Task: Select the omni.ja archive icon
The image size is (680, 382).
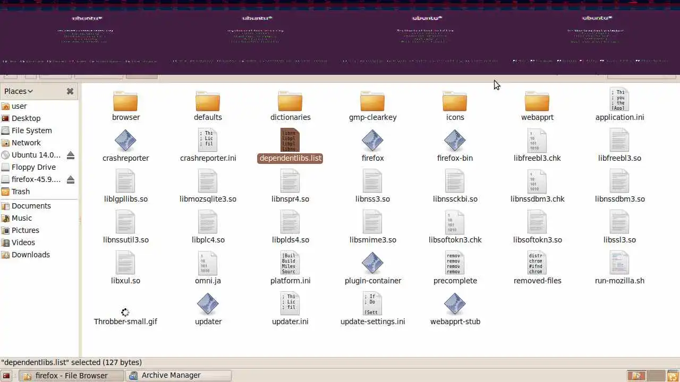Action: 208,263
